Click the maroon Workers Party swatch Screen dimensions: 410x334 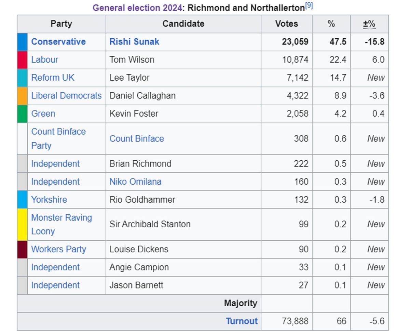coord(22,249)
